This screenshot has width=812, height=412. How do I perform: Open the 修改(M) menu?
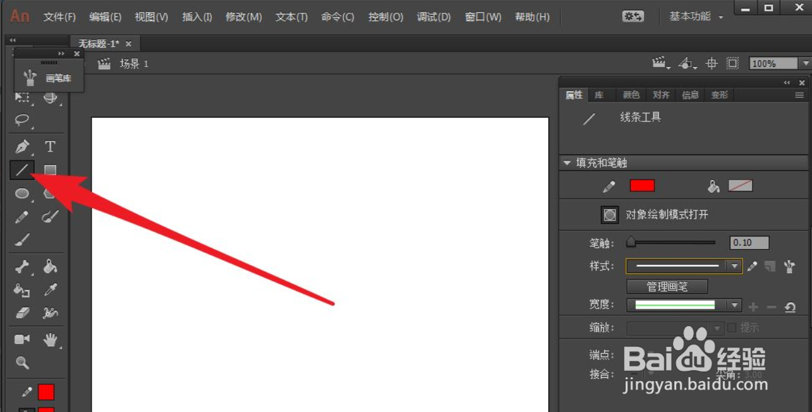coord(244,17)
